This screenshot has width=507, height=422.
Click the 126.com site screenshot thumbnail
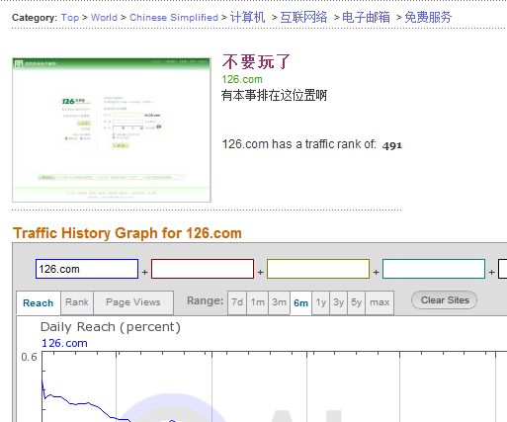112,129
